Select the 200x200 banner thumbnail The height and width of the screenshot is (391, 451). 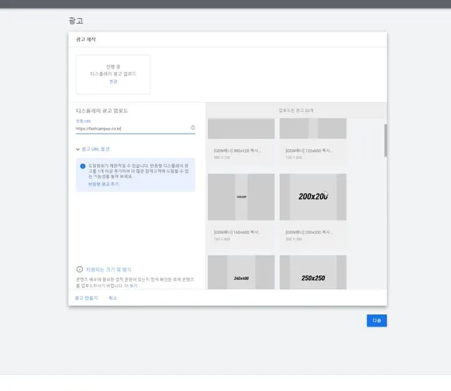[x=313, y=197]
